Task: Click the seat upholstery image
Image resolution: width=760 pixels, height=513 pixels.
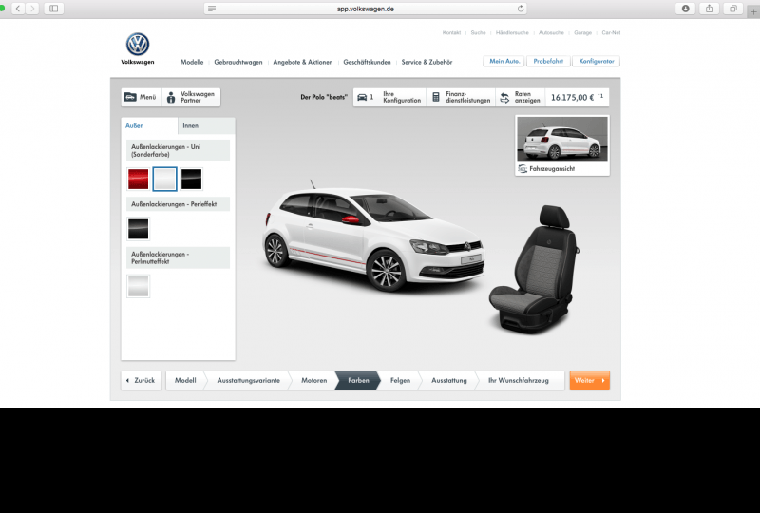Action: [x=534, y=269]
